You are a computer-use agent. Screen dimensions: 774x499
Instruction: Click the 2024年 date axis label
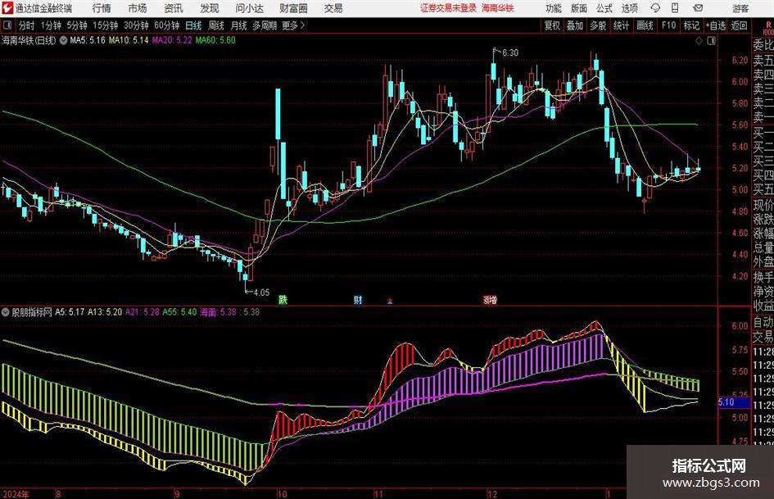16,494
